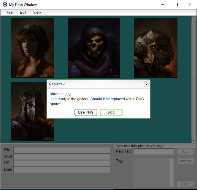Select the hooded skull character thumbnail

point(94,48)
